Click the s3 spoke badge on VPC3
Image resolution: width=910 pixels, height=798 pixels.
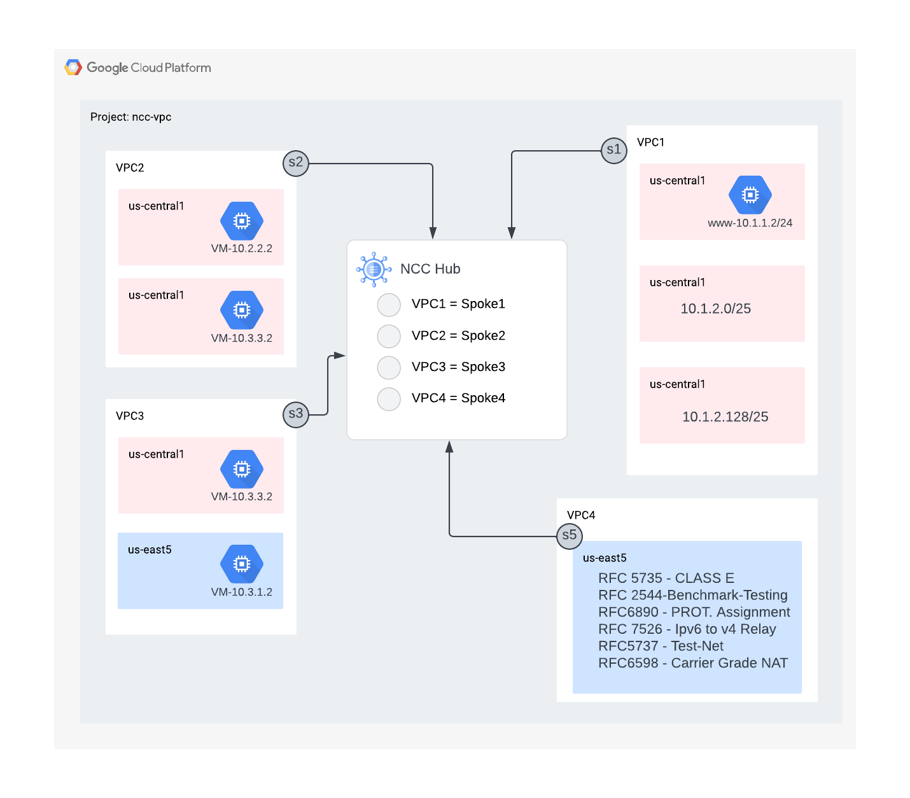coord(296,414)
